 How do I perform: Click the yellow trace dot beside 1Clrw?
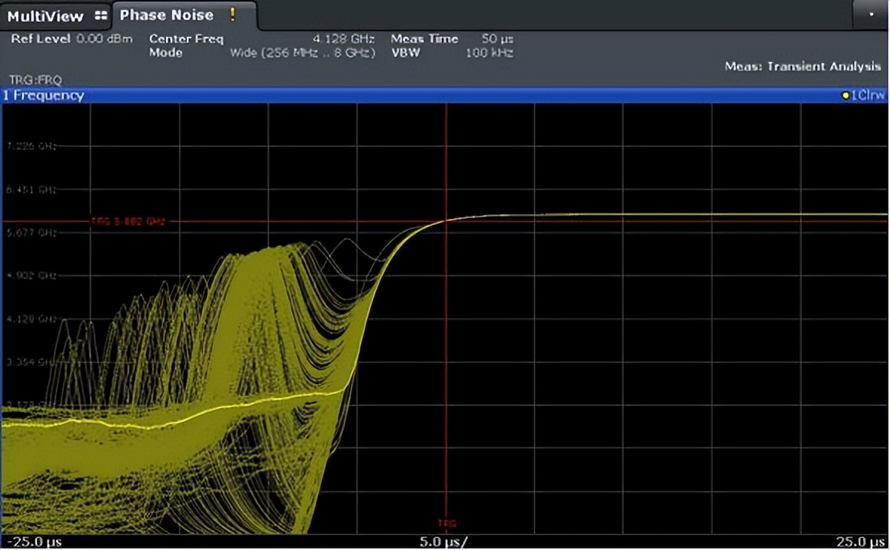click(845, 96)
